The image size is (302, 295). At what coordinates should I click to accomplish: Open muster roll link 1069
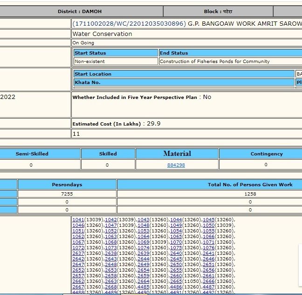(x=143, y=242)
